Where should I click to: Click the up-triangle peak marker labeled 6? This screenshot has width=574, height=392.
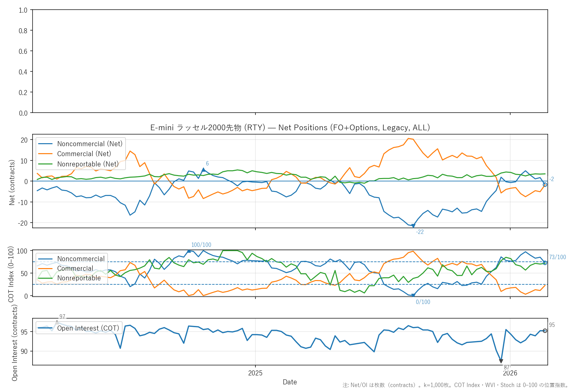coord(204,169)
